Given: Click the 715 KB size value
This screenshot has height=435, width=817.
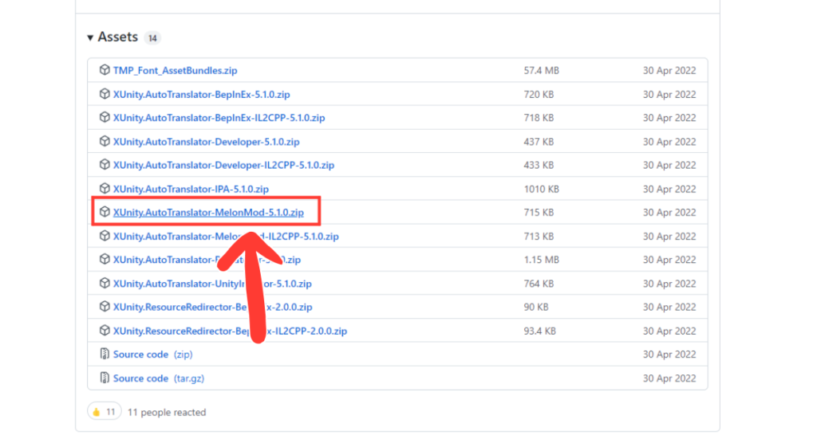Looking at the screenshot, I should [539, 212].
